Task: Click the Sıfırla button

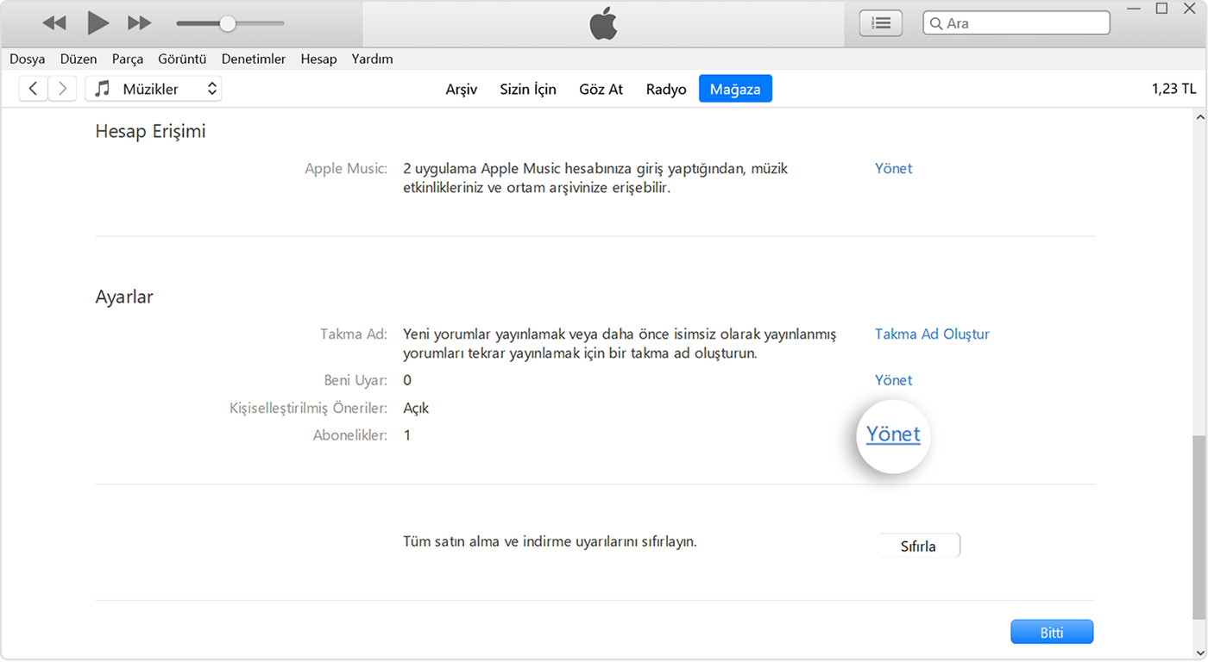Action: click(x=918, y=546)
